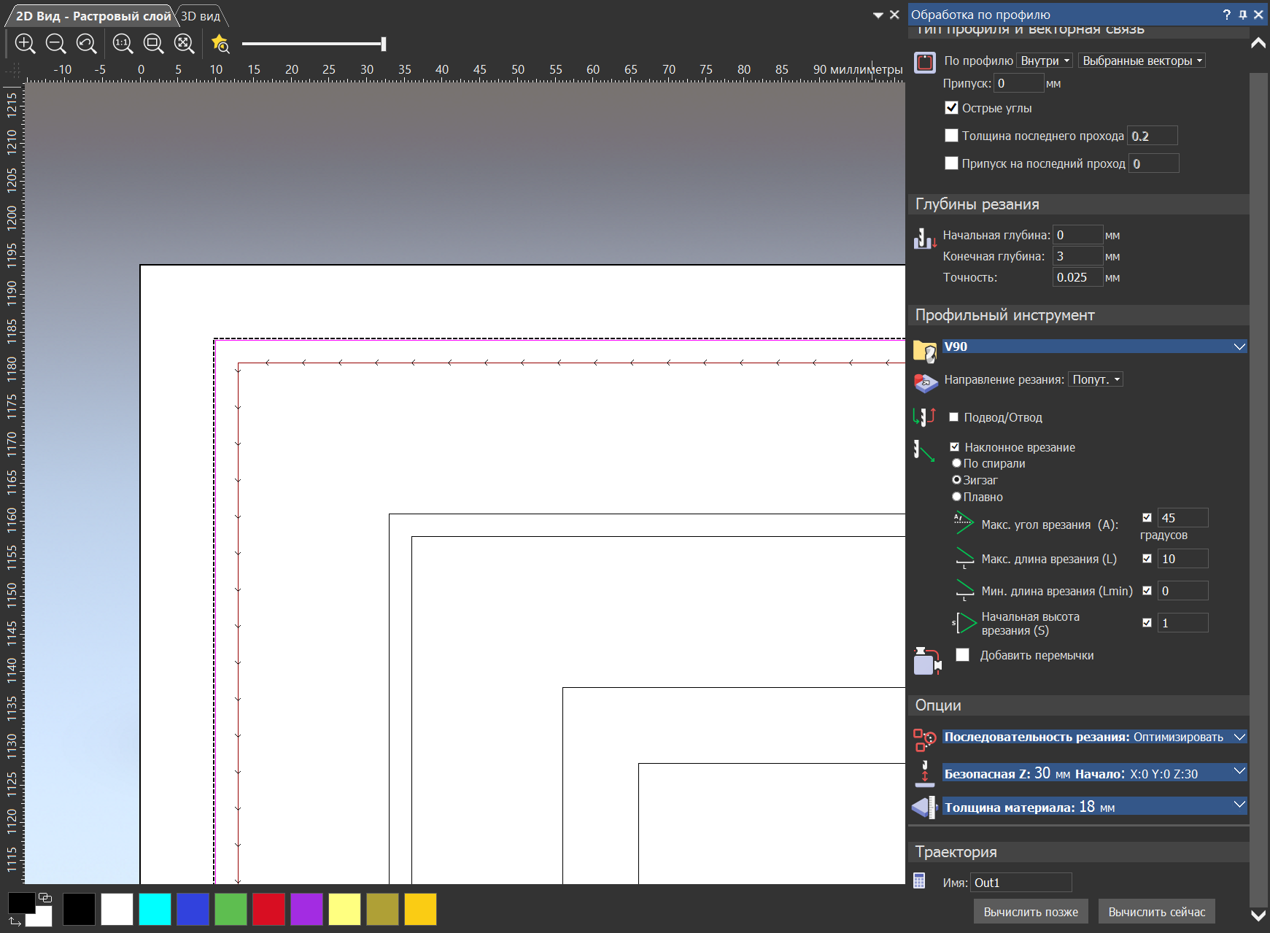Select the 2D Вид - Растровый слой tab
Image resolution: width=1270 pixels, height=933 pixels.
(x=93, y=16)
